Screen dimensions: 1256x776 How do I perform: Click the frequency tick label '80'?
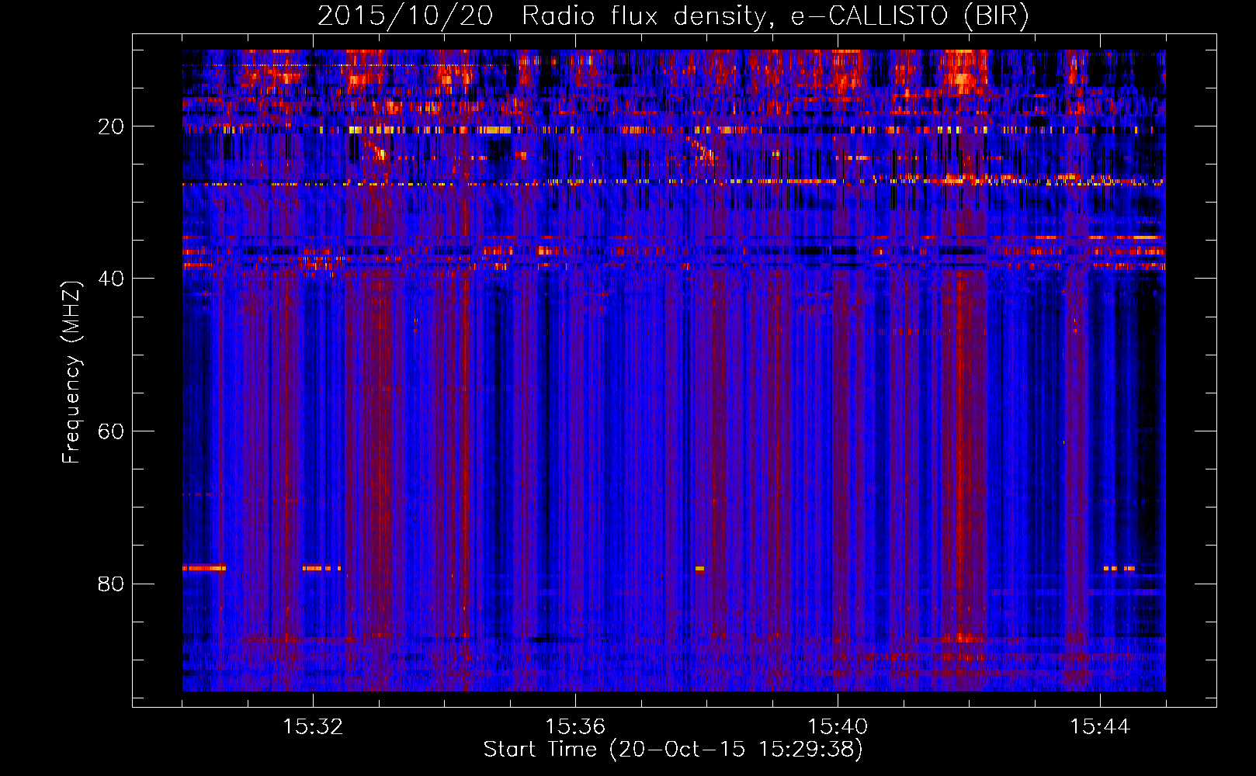pos(112,584)
